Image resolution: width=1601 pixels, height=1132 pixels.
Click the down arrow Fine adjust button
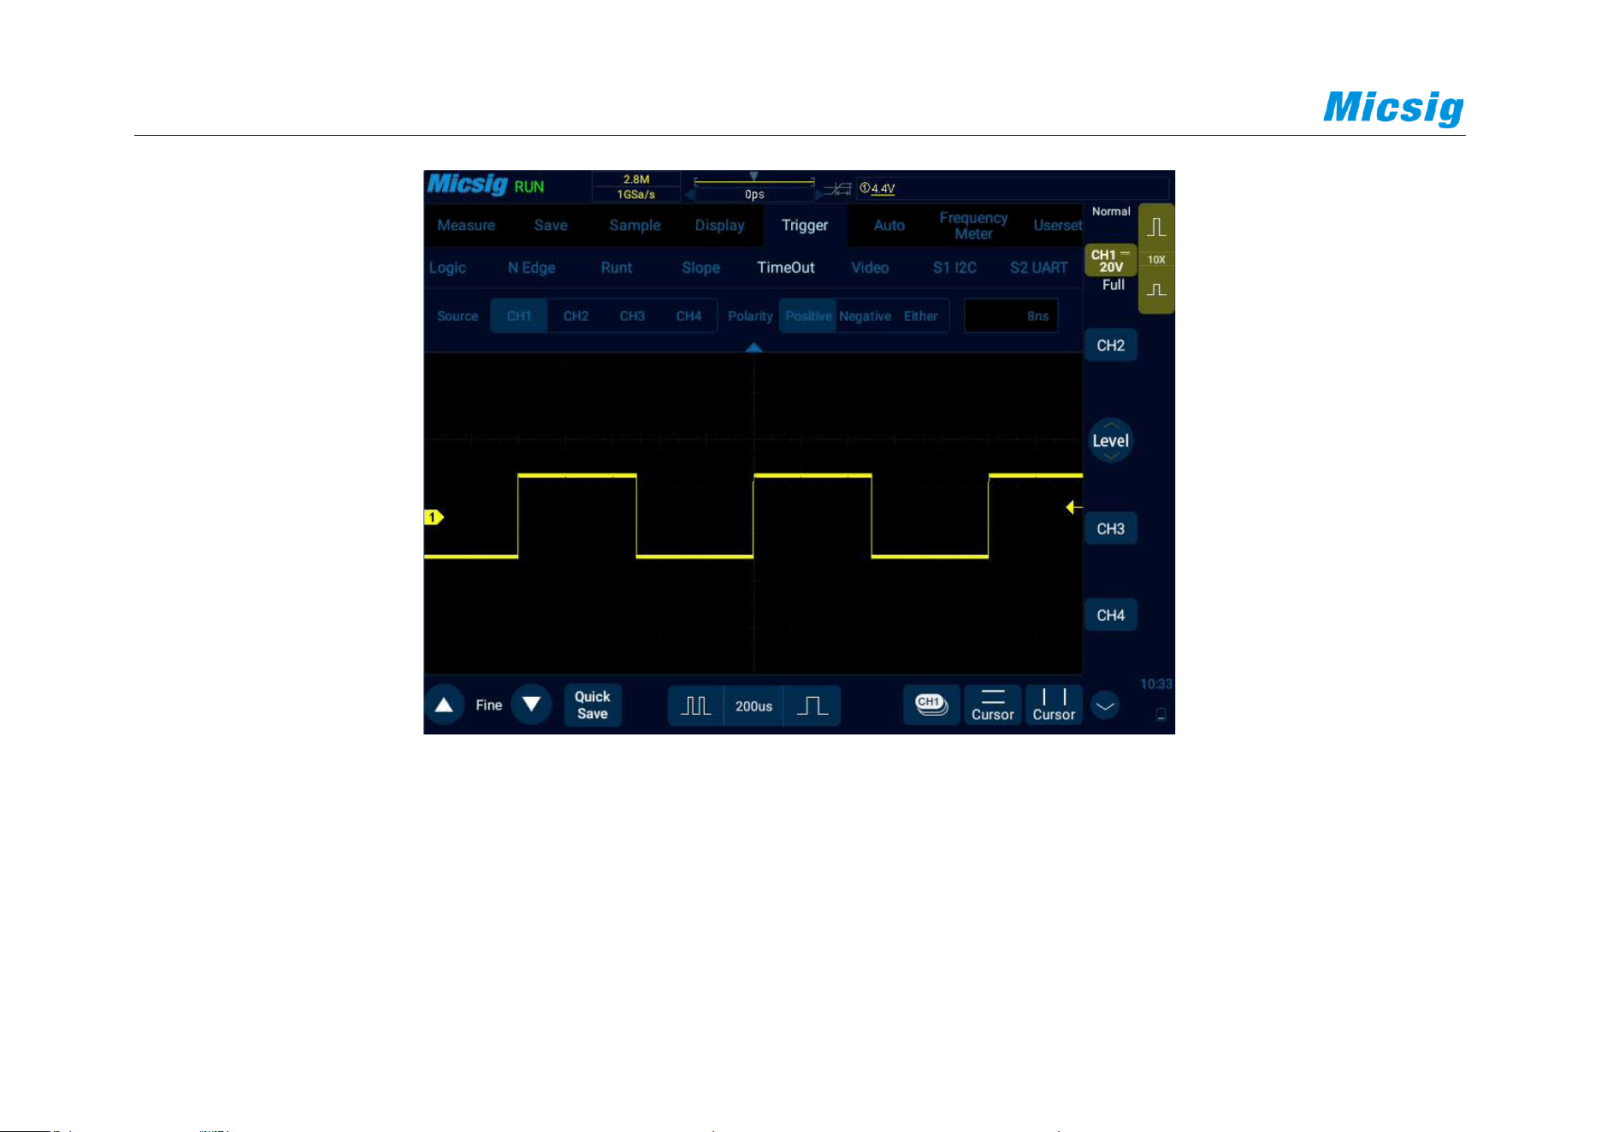(x=531, y=705)
